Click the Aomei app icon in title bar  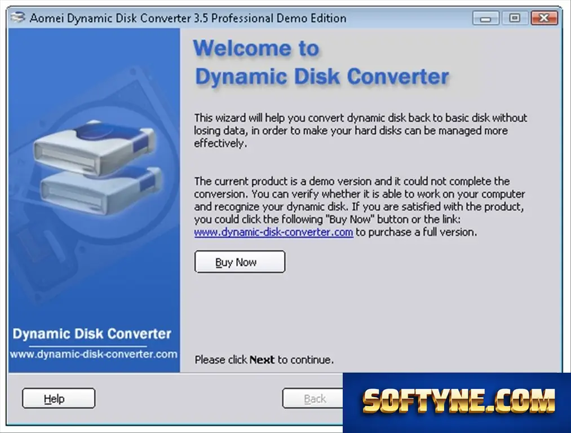(18, 17)
